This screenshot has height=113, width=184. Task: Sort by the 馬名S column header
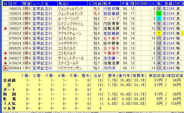(x=72, y=3)
